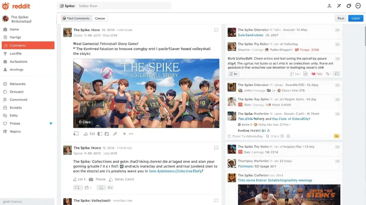Click the reddit logo
The height and width of the screenshot is (205, 366).
(16, 6)
